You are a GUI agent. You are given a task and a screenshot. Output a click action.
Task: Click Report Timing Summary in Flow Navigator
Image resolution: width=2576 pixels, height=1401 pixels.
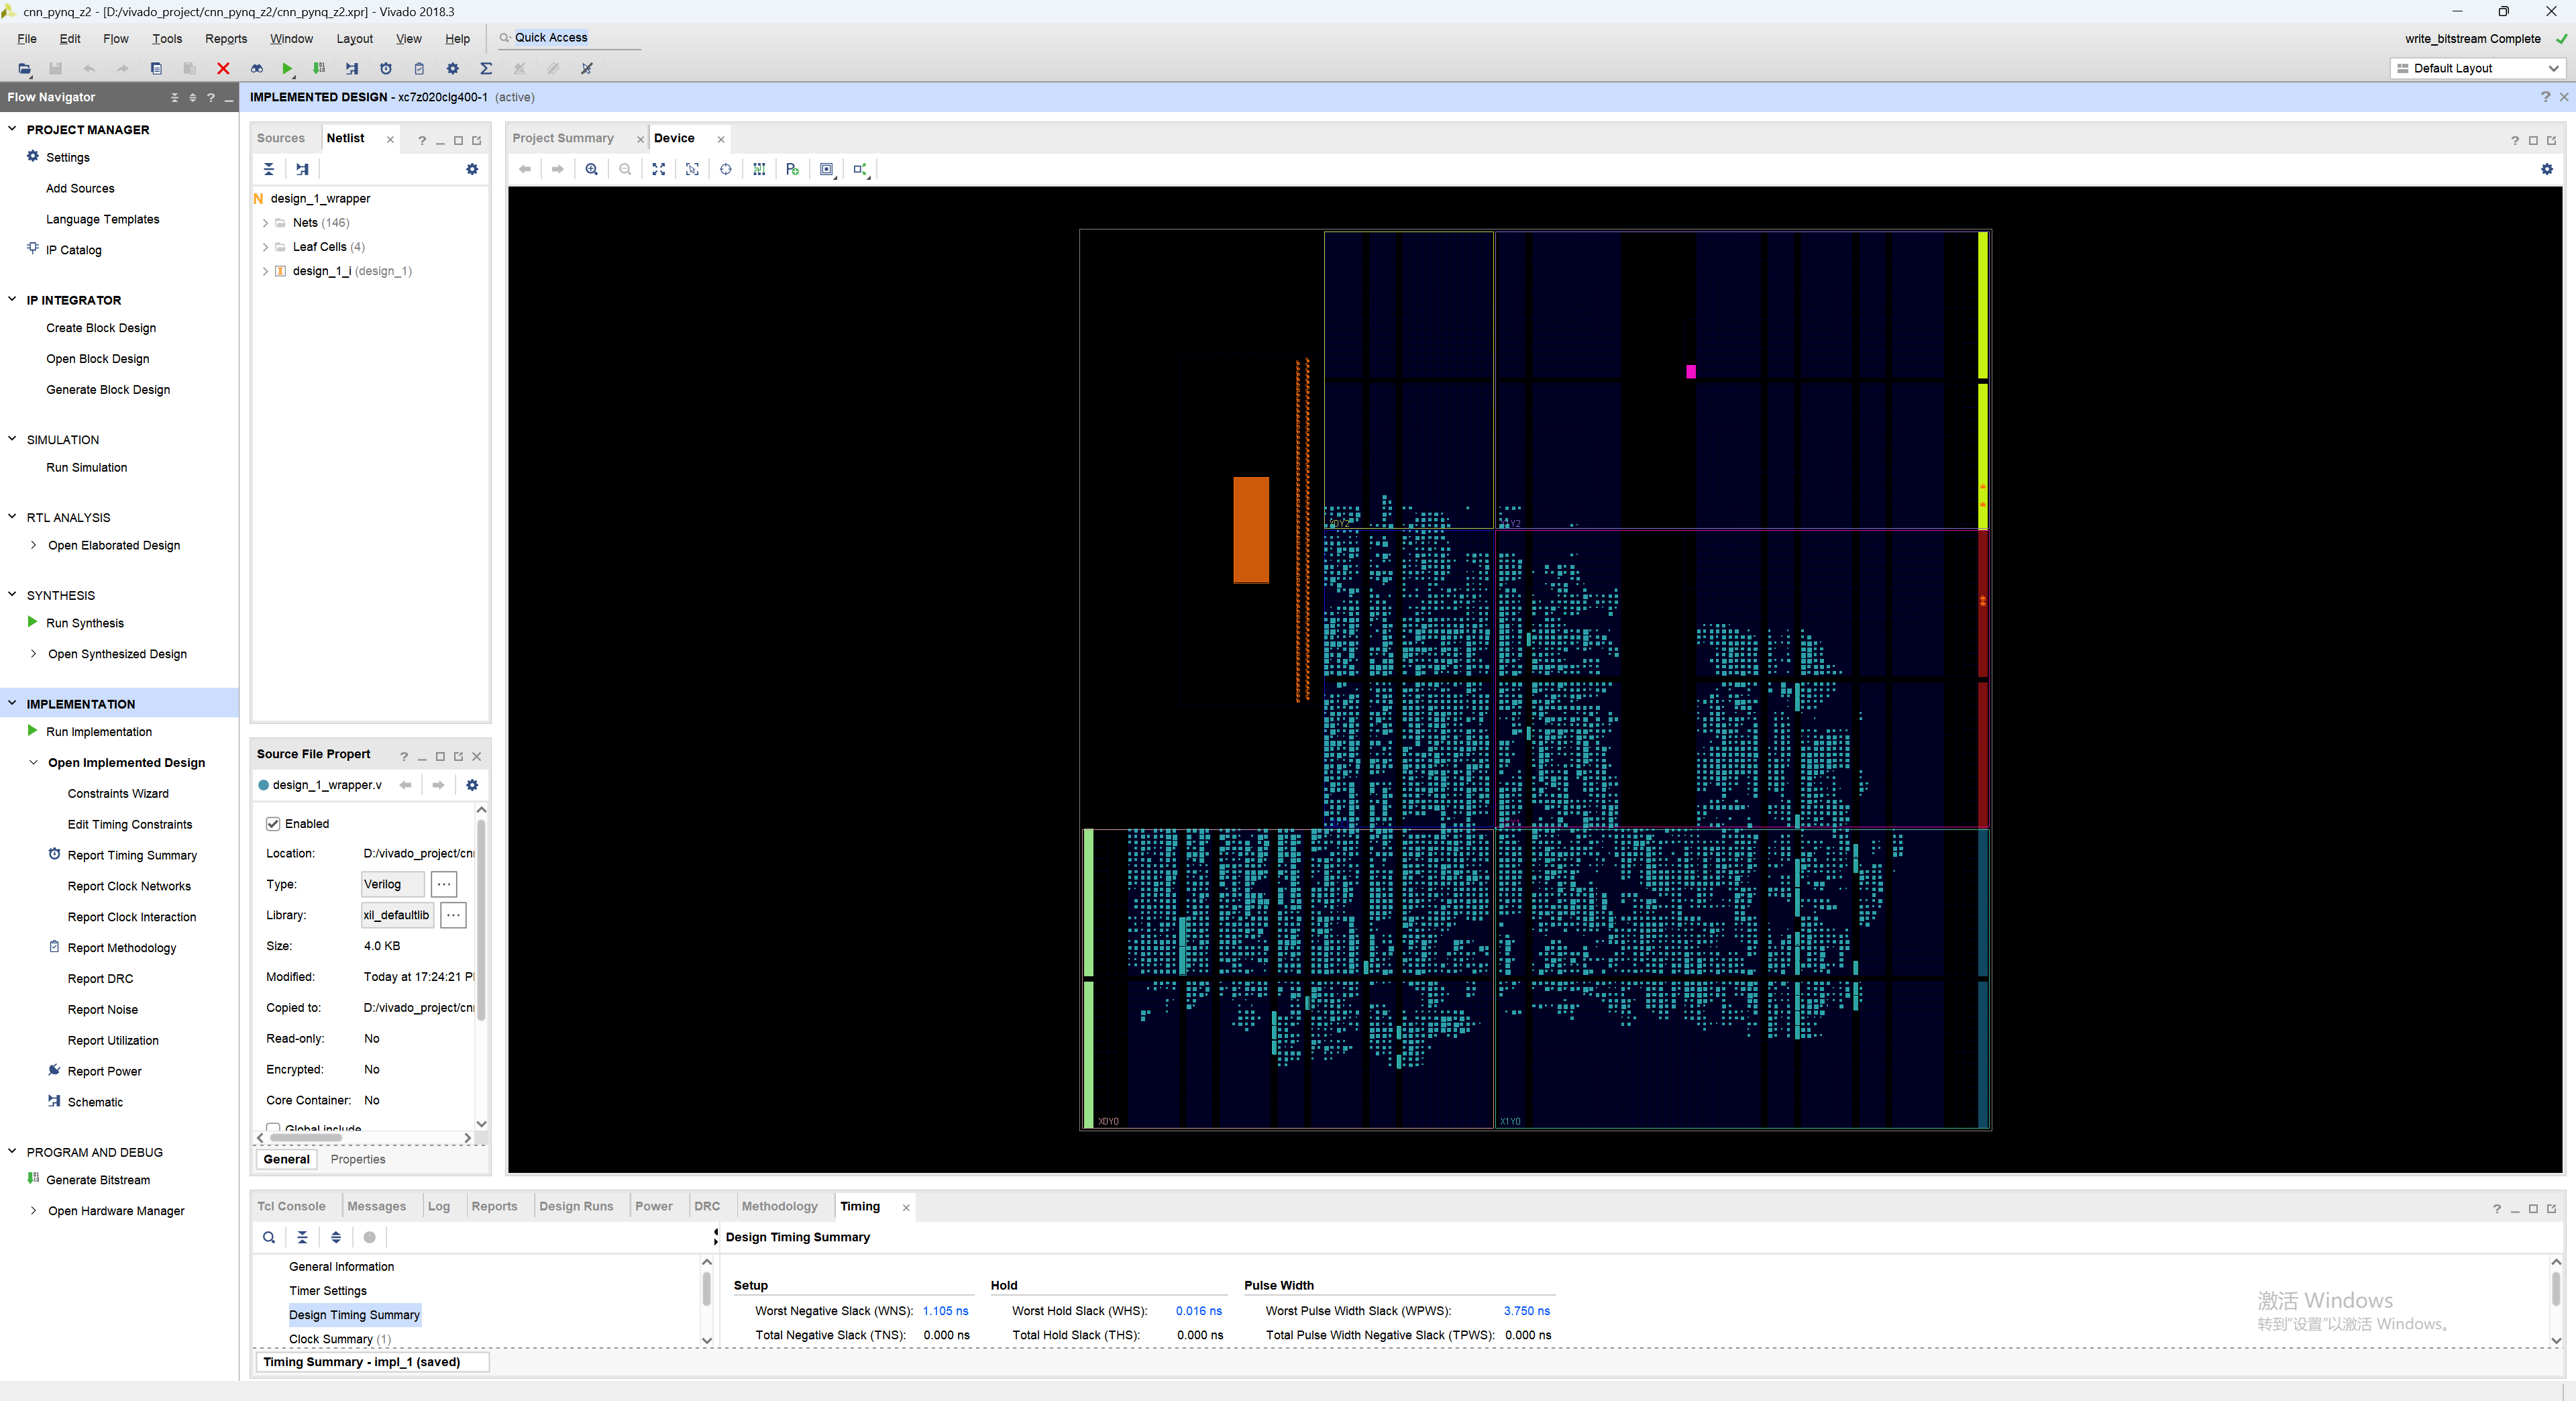132,855
